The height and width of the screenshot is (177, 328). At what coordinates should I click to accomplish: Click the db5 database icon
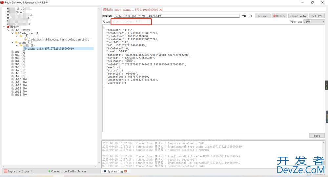(x=12, y=64)
